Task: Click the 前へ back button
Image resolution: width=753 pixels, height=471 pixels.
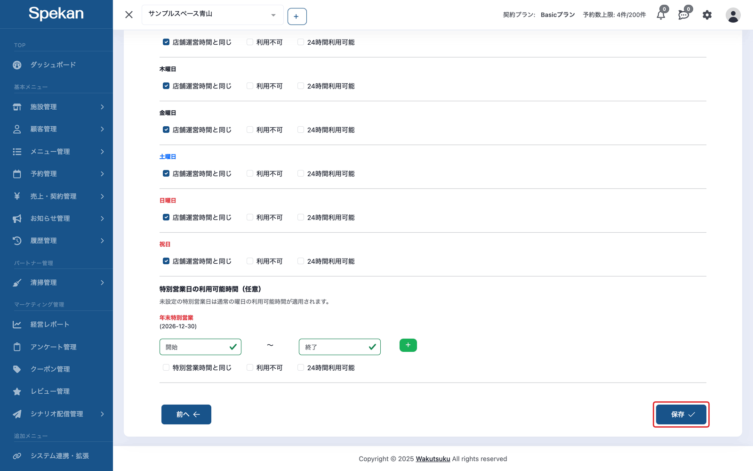Action: click(186, 414)
